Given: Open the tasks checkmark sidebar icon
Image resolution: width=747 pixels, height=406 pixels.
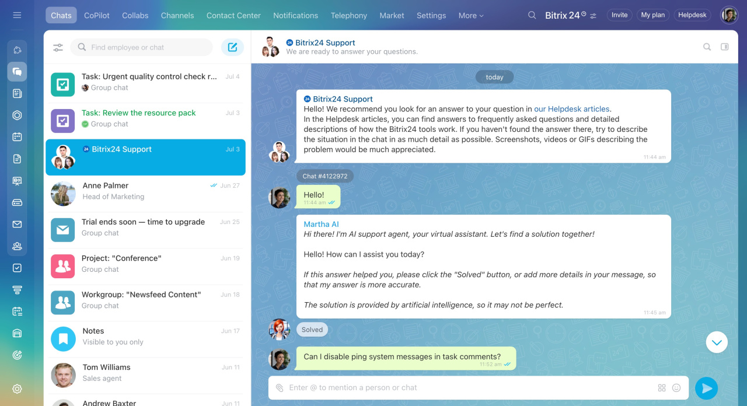Looking at the screenshot, I should point(17,268).
